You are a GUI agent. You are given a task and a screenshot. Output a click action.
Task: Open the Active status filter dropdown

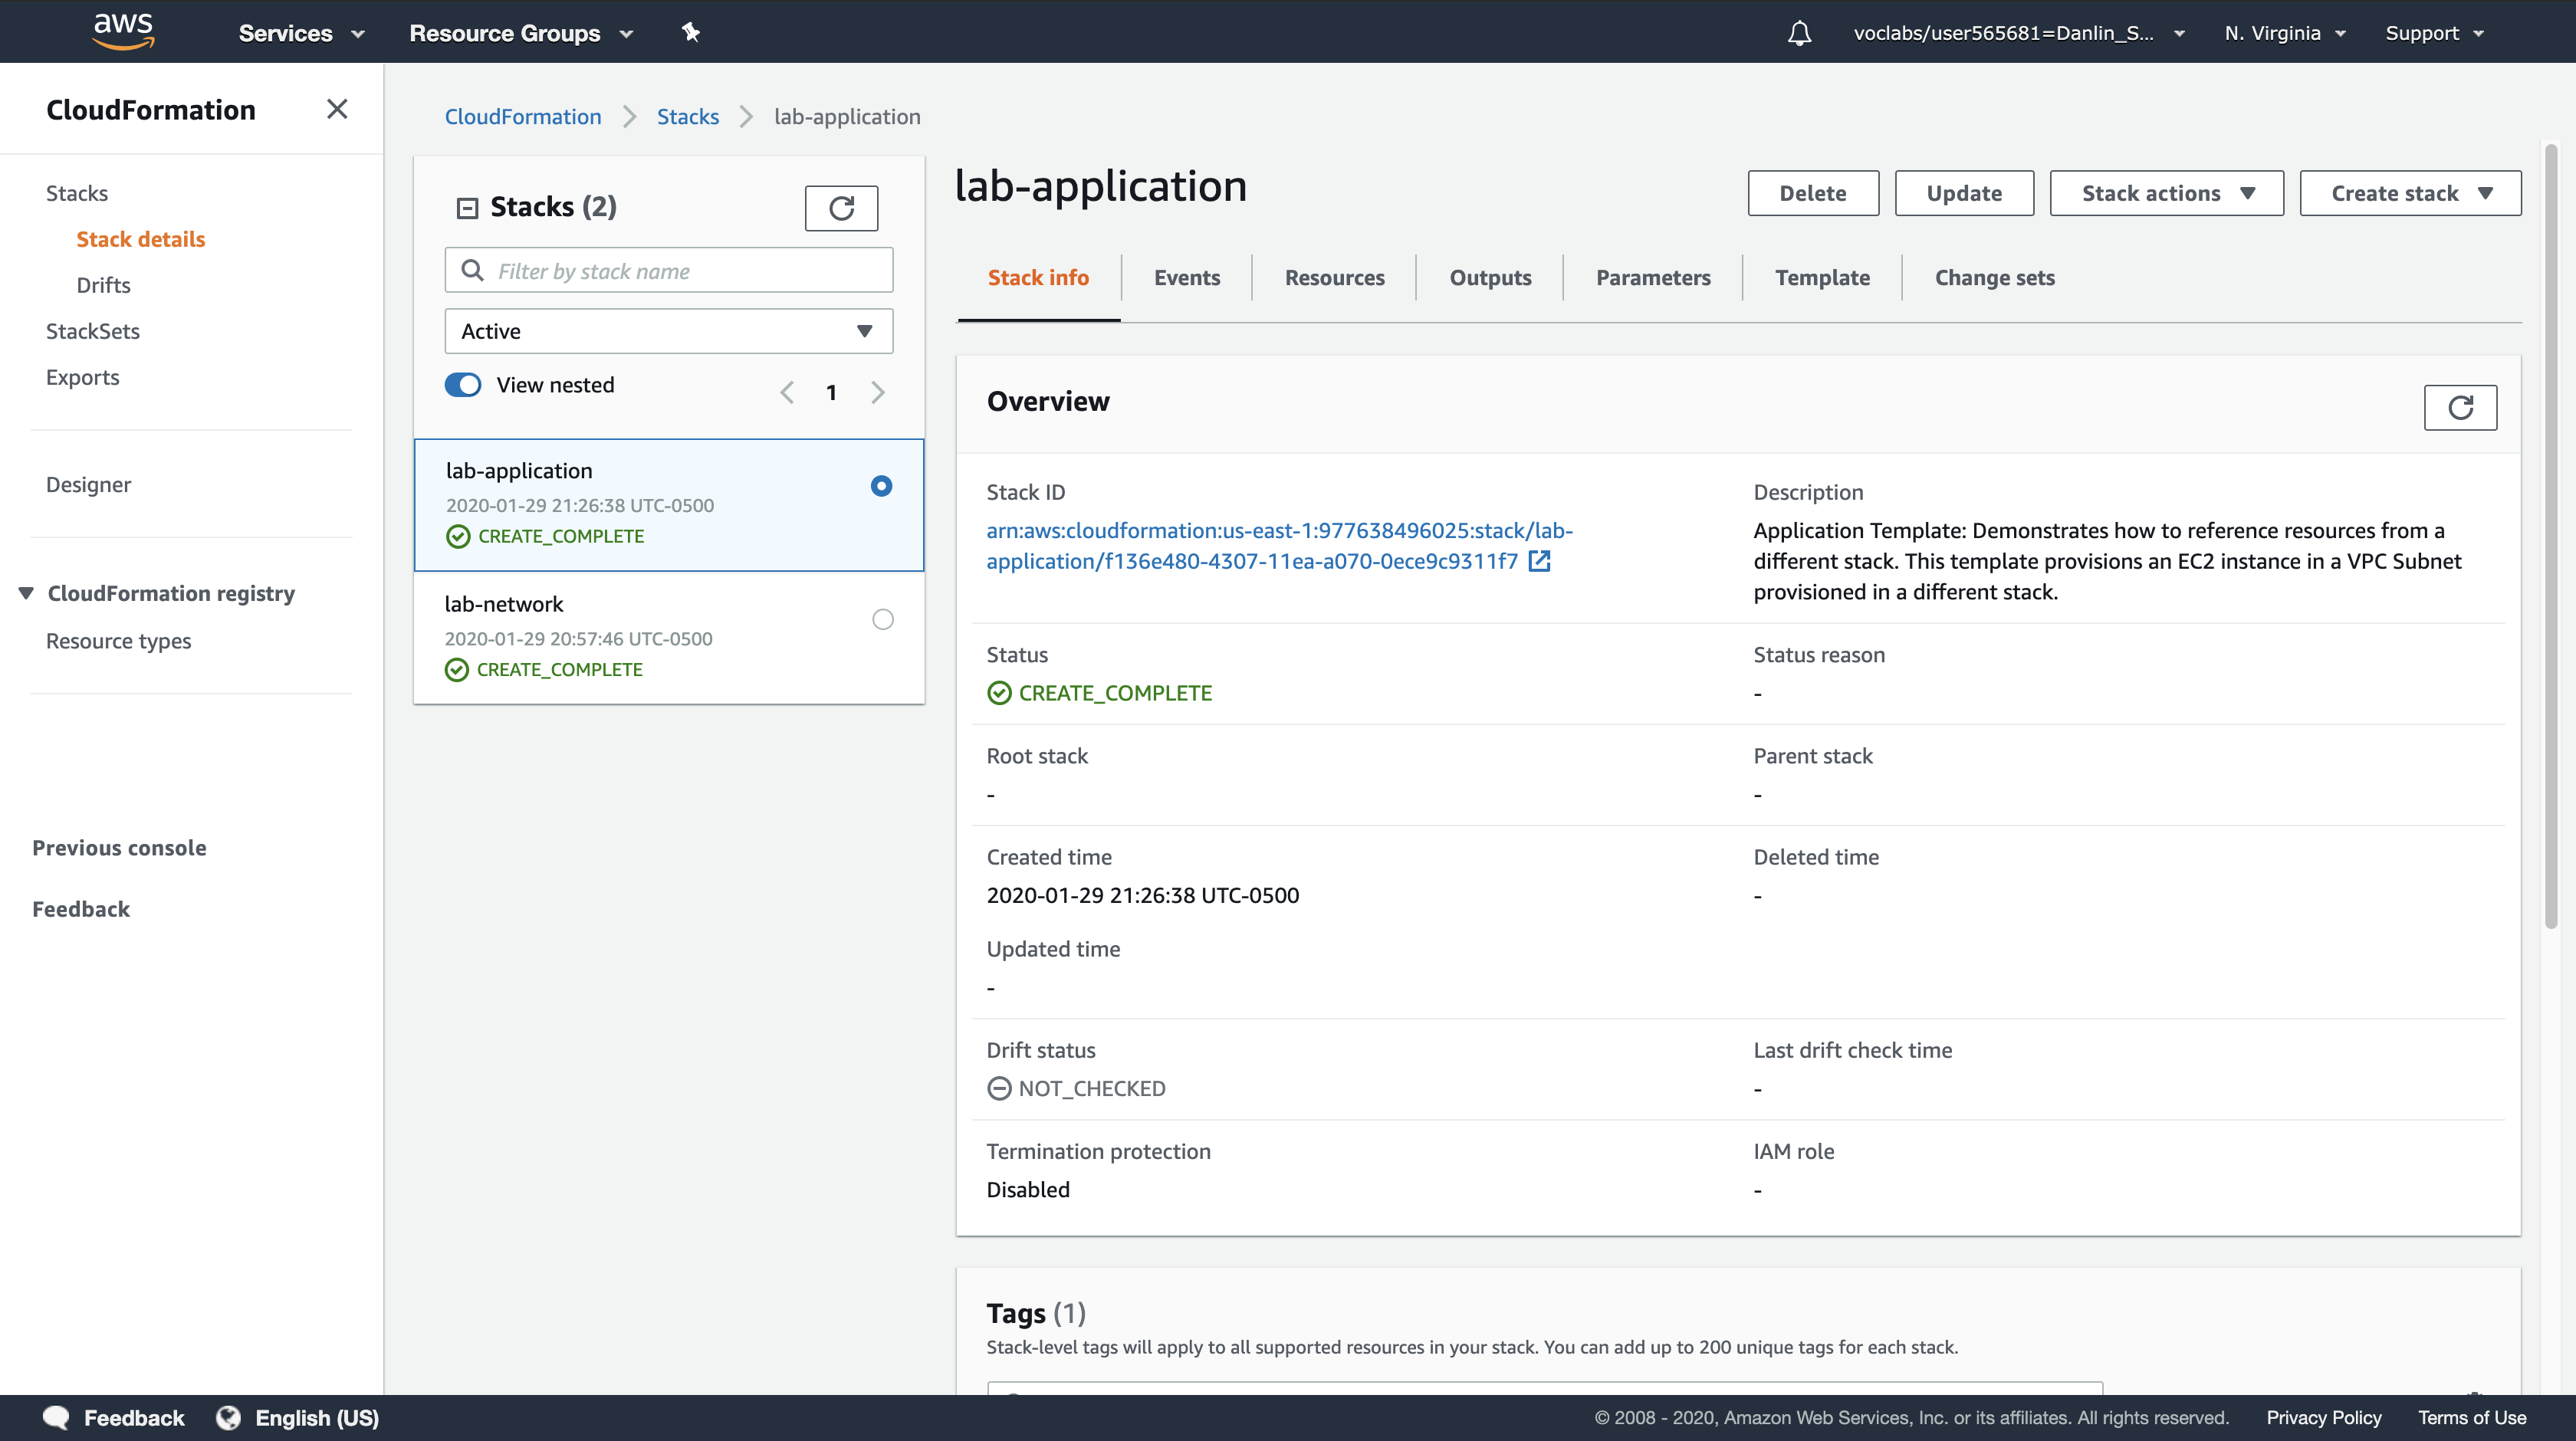point(668,331)
